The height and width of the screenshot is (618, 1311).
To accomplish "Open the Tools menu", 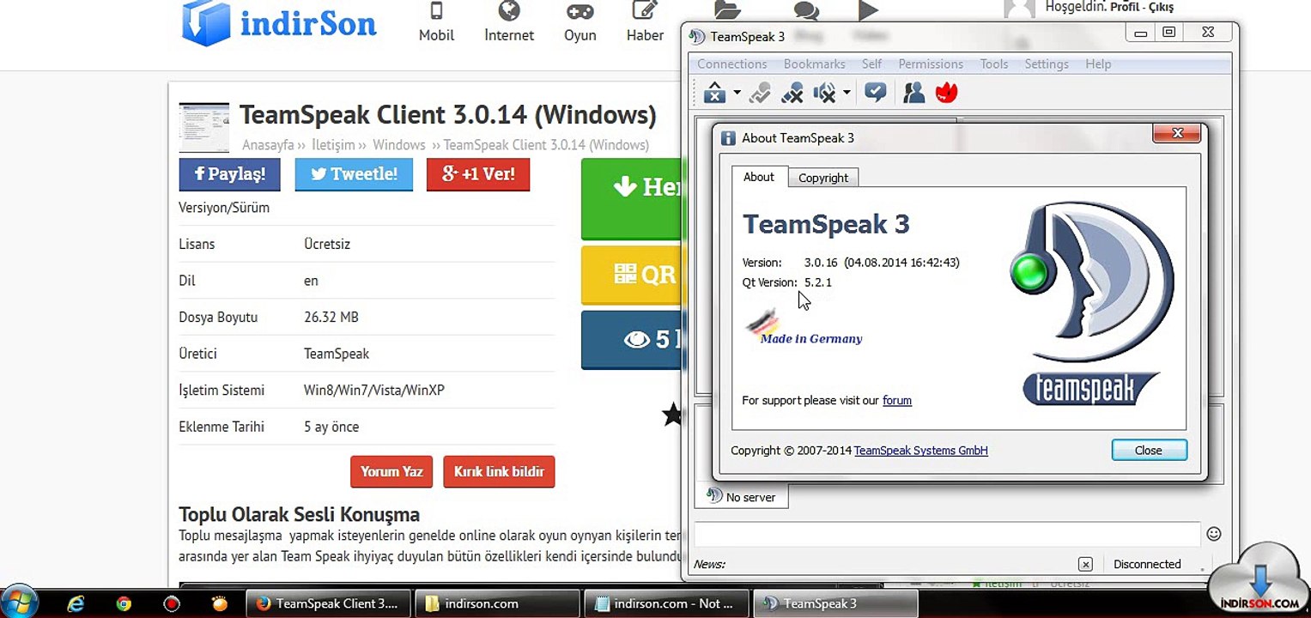I will [994, 64].
